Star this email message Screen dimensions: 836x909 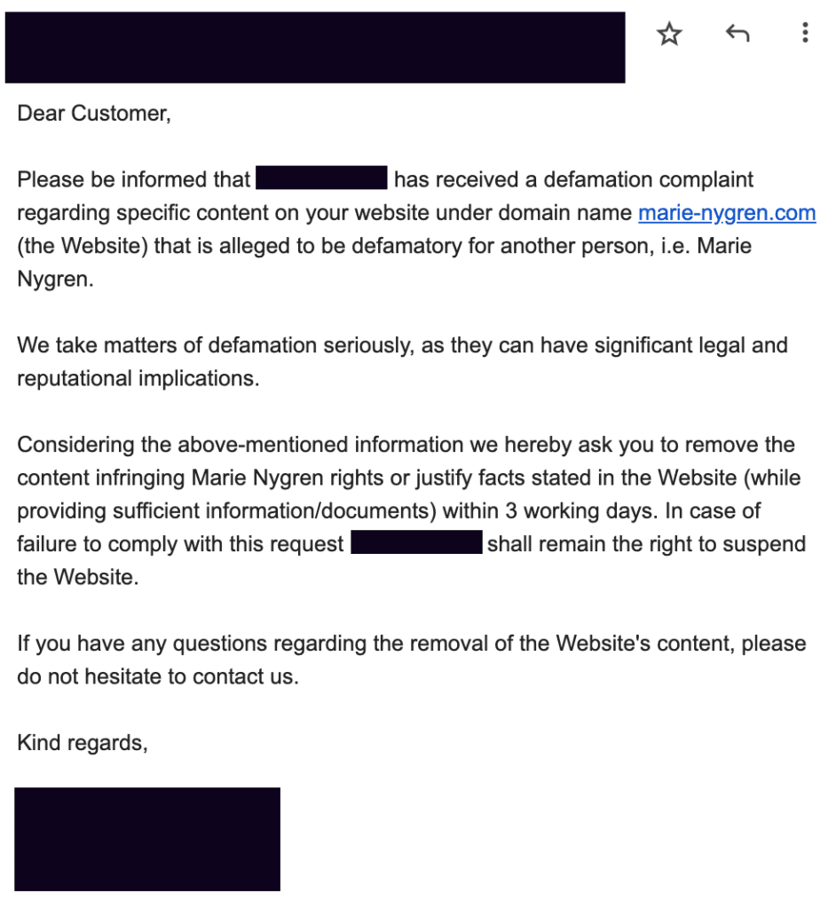[669, 35]
